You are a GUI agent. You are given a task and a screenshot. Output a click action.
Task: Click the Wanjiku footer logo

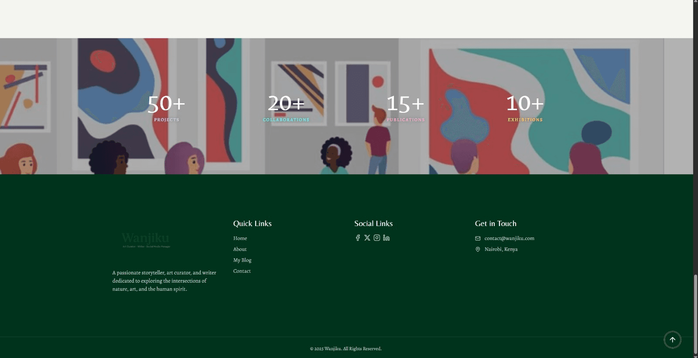146,240
